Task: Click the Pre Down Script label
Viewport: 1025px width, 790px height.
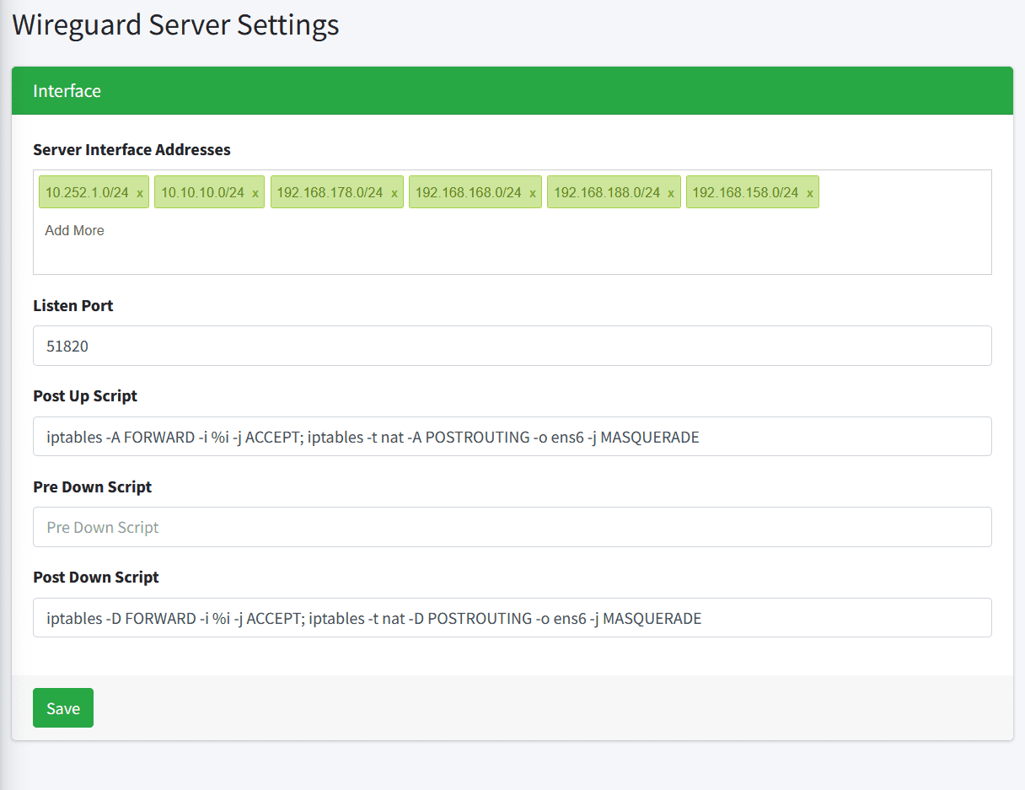Action: (x=93, y=486)
